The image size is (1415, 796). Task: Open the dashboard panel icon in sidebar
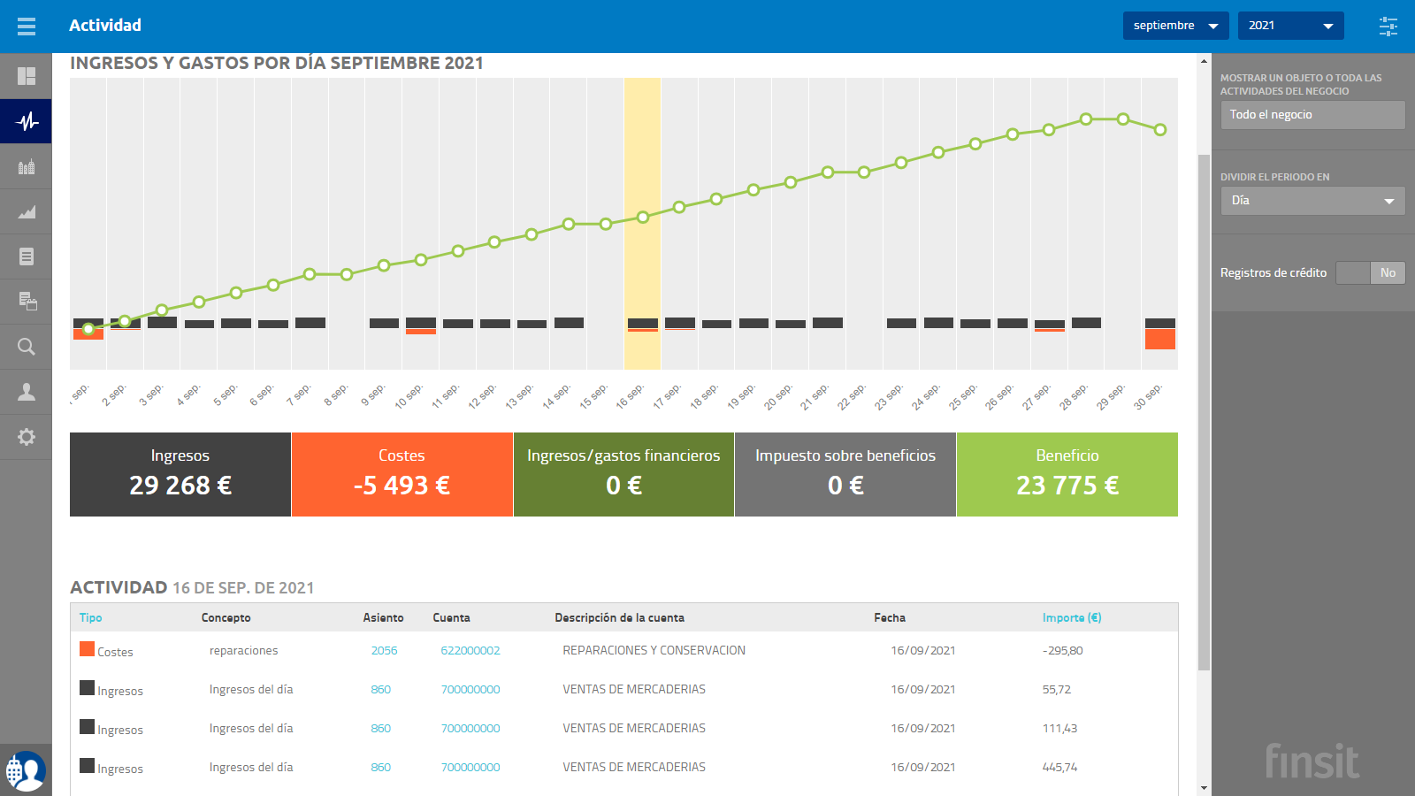point(27,76)
